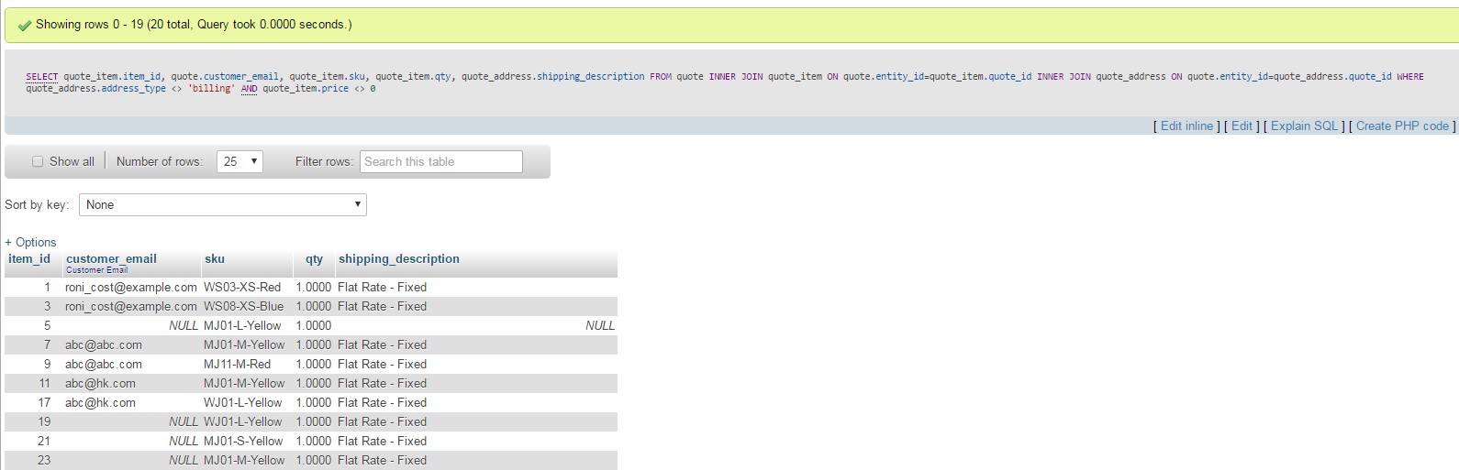1459x470 pixels.
Task: Open the Explain SQL link
Action: (1304, 126)
